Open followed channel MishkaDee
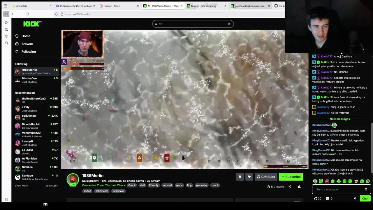The width and height of the screenshot is (373, 210). [36, 80]
